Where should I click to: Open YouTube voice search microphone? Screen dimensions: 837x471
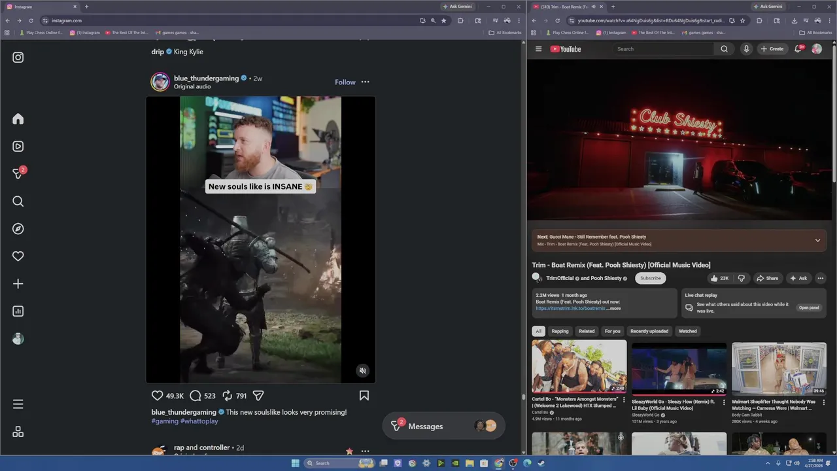[x=746, y=49]
